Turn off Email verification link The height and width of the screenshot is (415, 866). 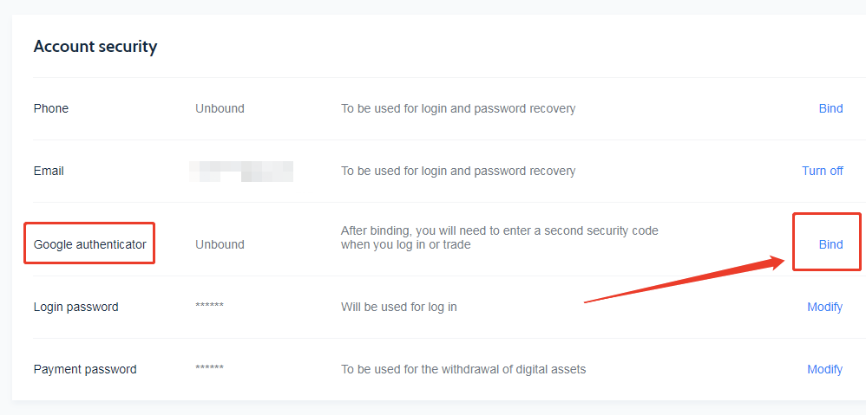(822, 171)
